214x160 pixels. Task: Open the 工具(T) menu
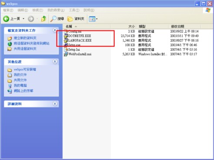tap(74, 10)
